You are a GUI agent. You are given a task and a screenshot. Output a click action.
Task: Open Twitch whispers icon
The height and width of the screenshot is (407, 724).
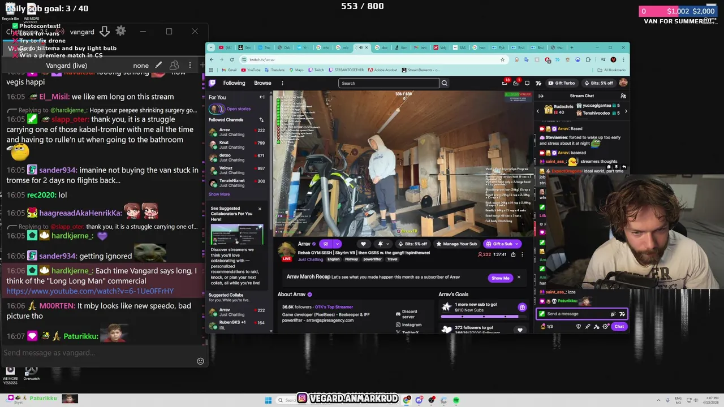coord(527,83)
